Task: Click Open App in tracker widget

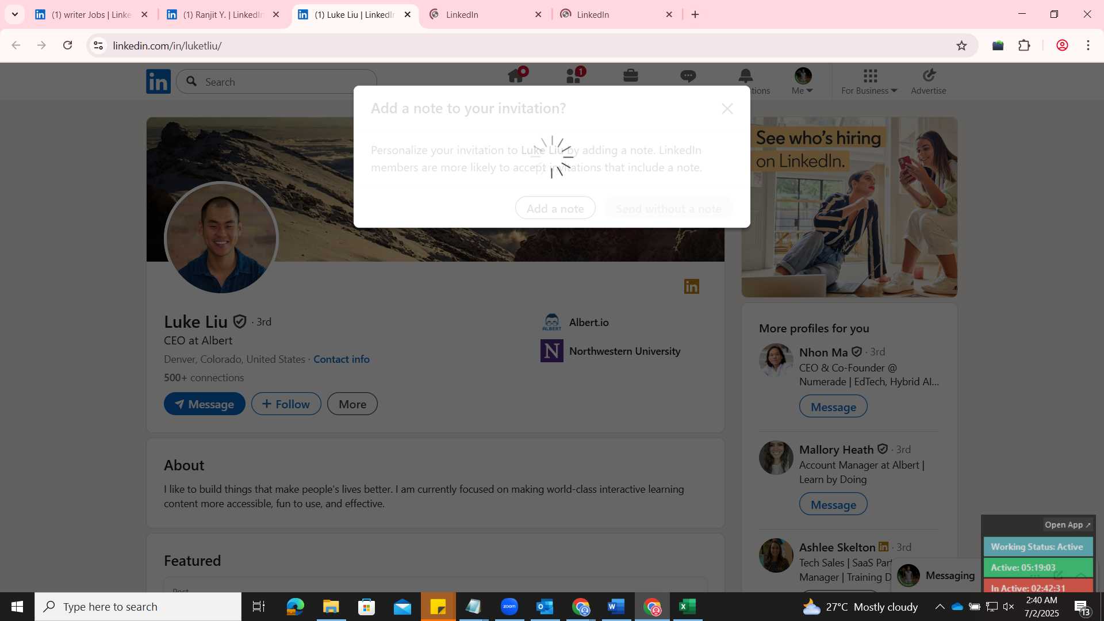Action: 1067,524
